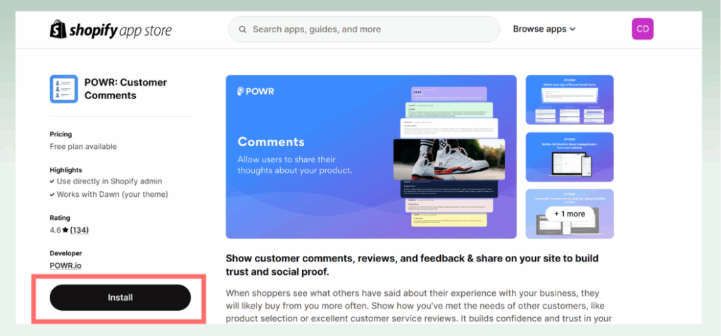Click the Developer heading
Image resolution: width=721 pixels, height=336 pixels.
point(65,253)
